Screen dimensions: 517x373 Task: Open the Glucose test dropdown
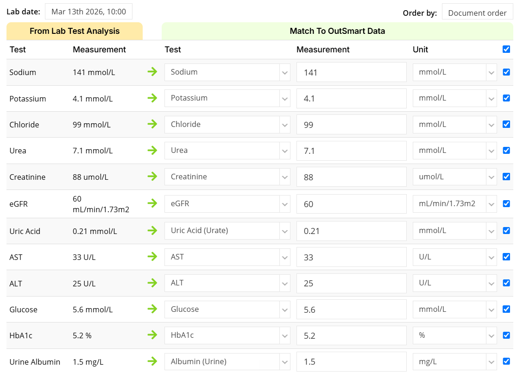227,310
